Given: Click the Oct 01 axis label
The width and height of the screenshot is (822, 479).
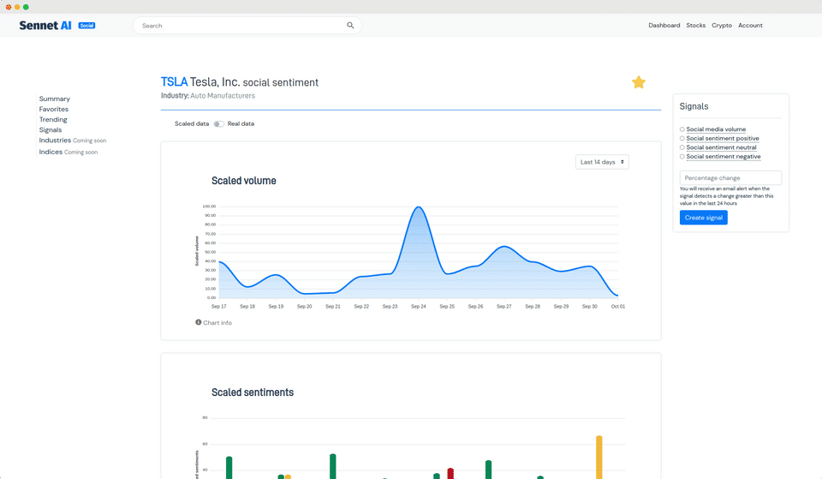Looking at the screenshot, I should (x=617, y=307).
